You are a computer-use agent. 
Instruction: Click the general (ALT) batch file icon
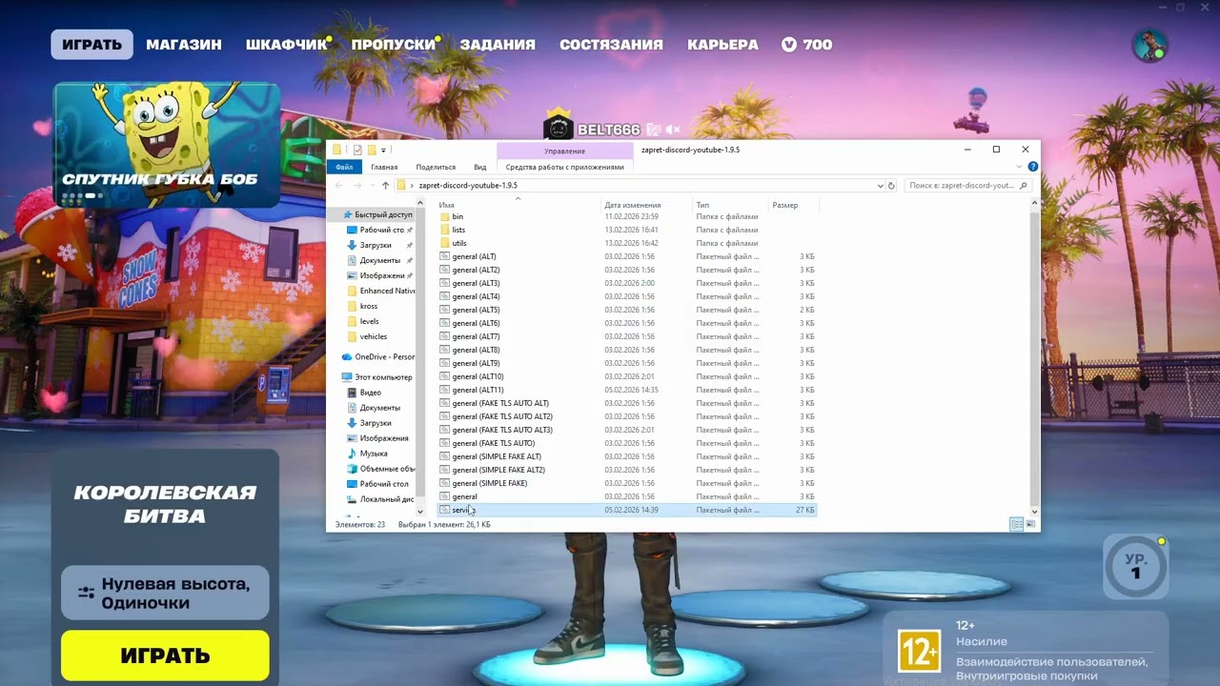[x=445, y=256]
